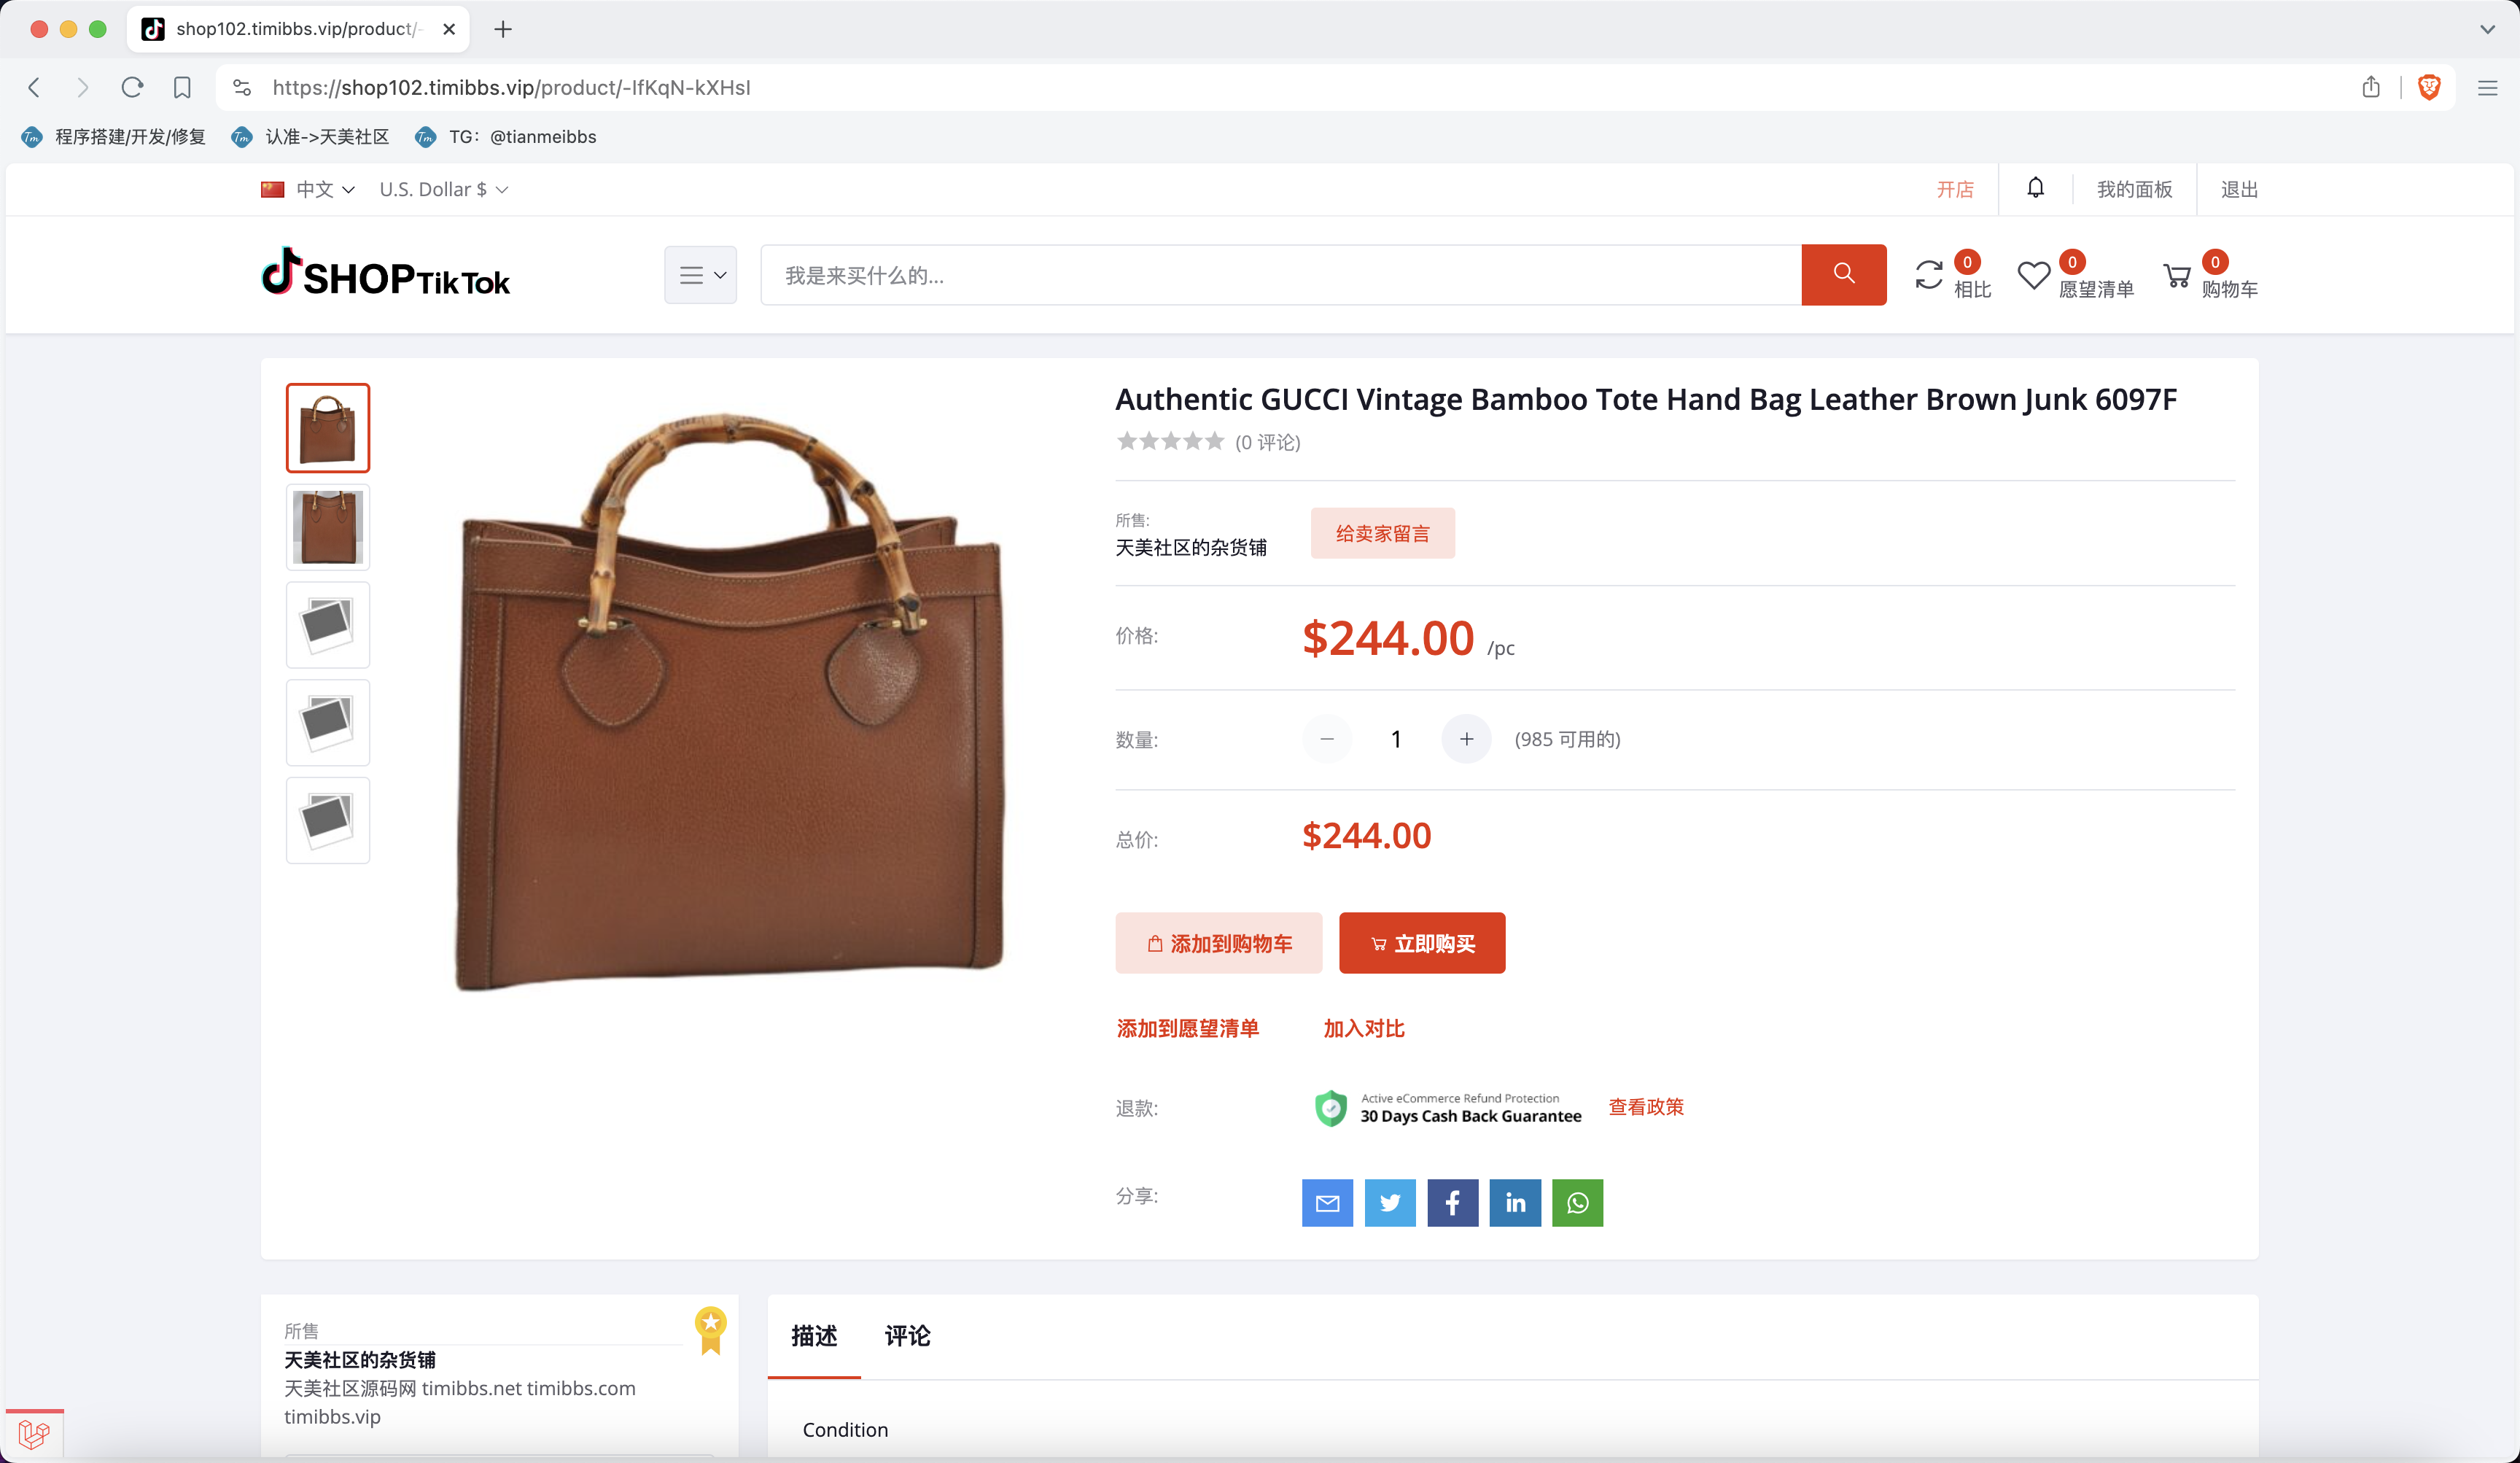The height and width of the screenshot is (1463, 2520).
Task: Switch to 评论 tab
Action: (x=907, y=1336)
